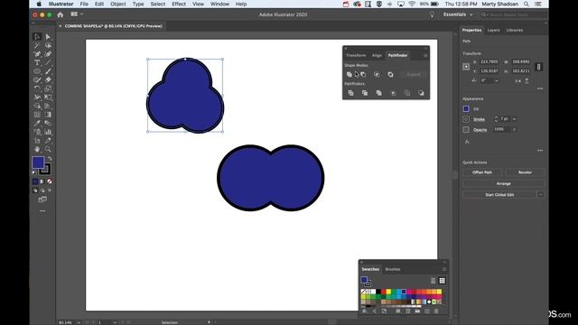Switch to the Align tab
This screenshot has height=325, width=578.
[377, 55]
